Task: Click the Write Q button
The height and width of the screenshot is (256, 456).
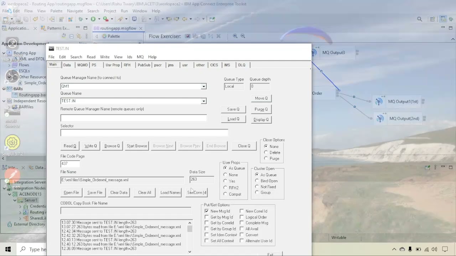Action: pyautogui.click(x=90, y=146)
